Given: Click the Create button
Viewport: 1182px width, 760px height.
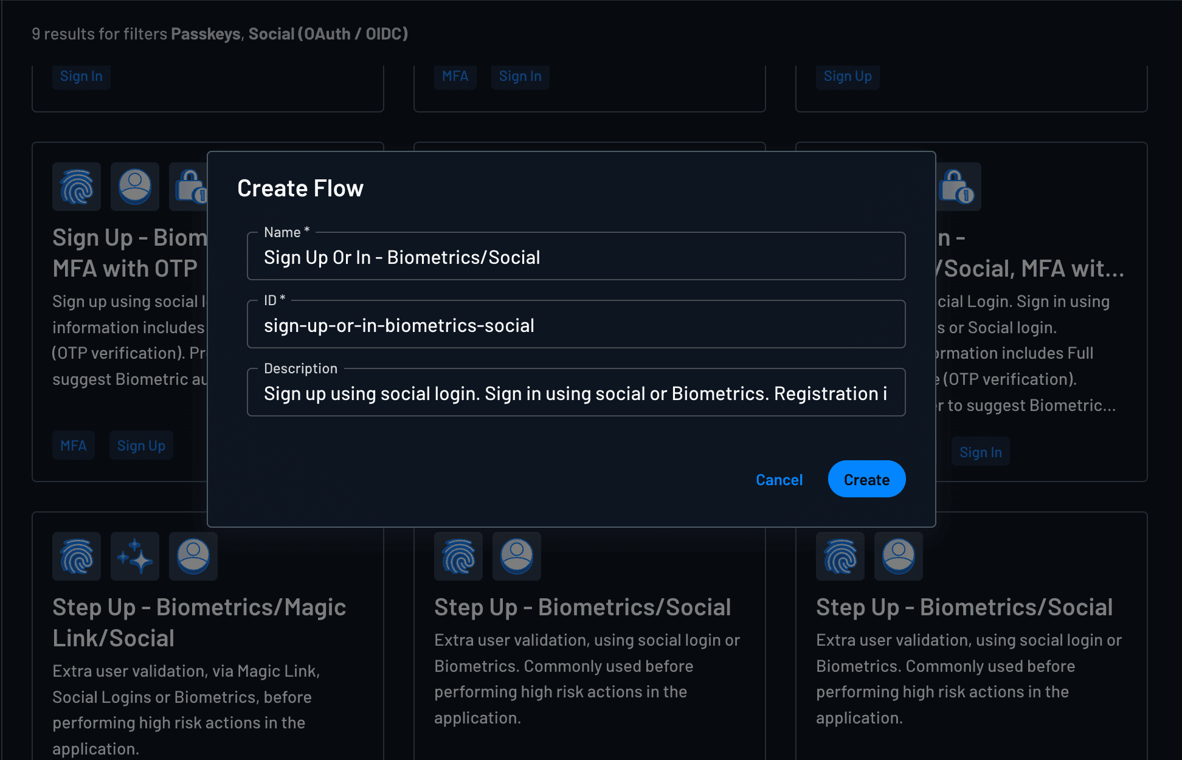Looking at the screenshot, I should pos(866,479).
